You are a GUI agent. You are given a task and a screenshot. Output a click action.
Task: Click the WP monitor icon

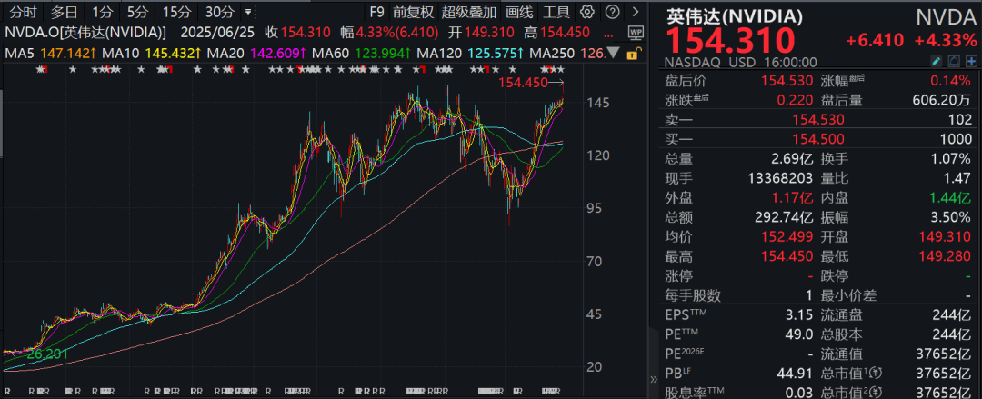[x=636, y=32]
